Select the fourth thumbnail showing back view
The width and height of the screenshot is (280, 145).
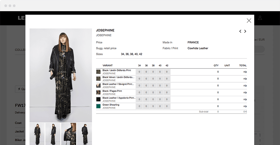[x=85, y=134]
